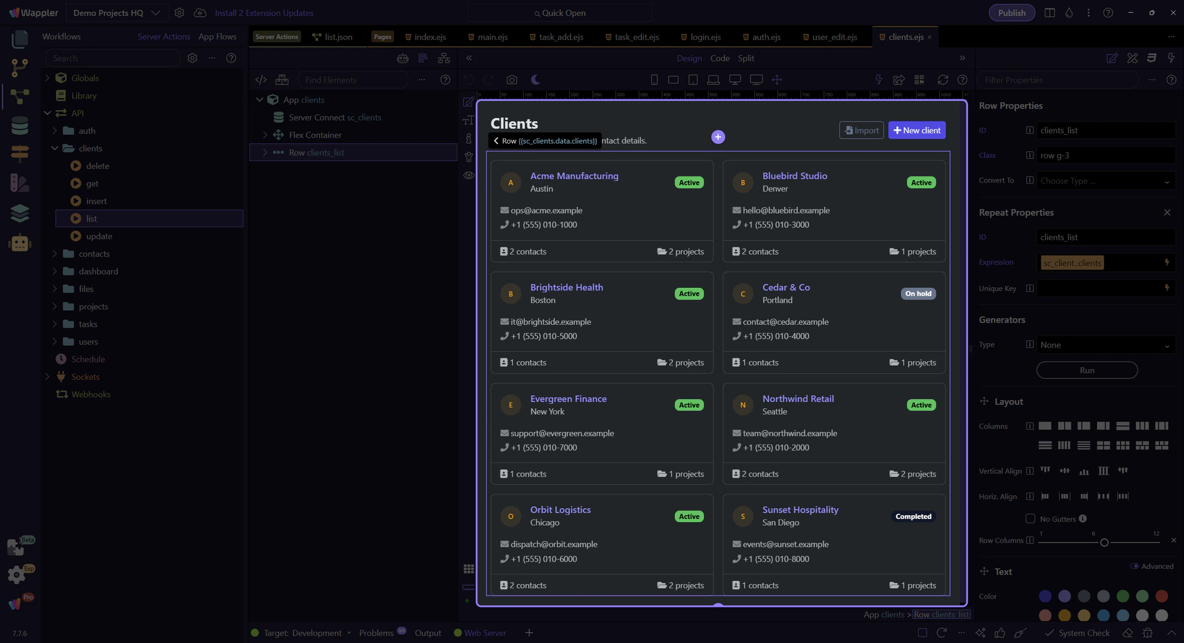
Task: Expand the contacts API folder
Action: (x=55, y=254)
